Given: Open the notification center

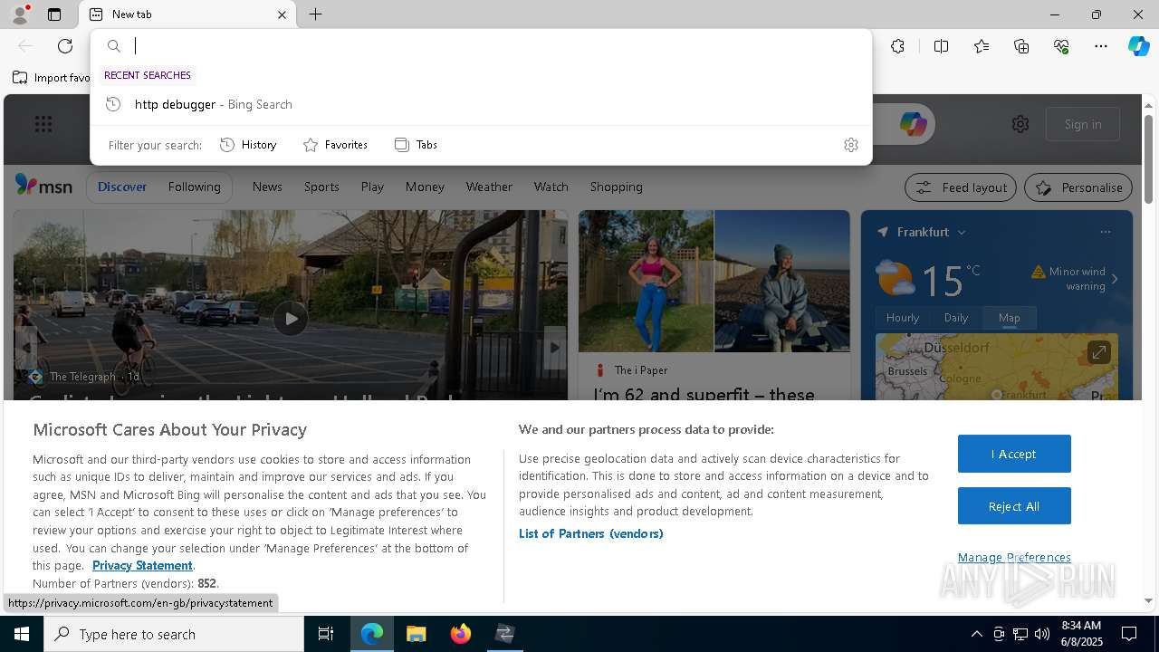Looking at the screenshot, I should (1130, 634).
